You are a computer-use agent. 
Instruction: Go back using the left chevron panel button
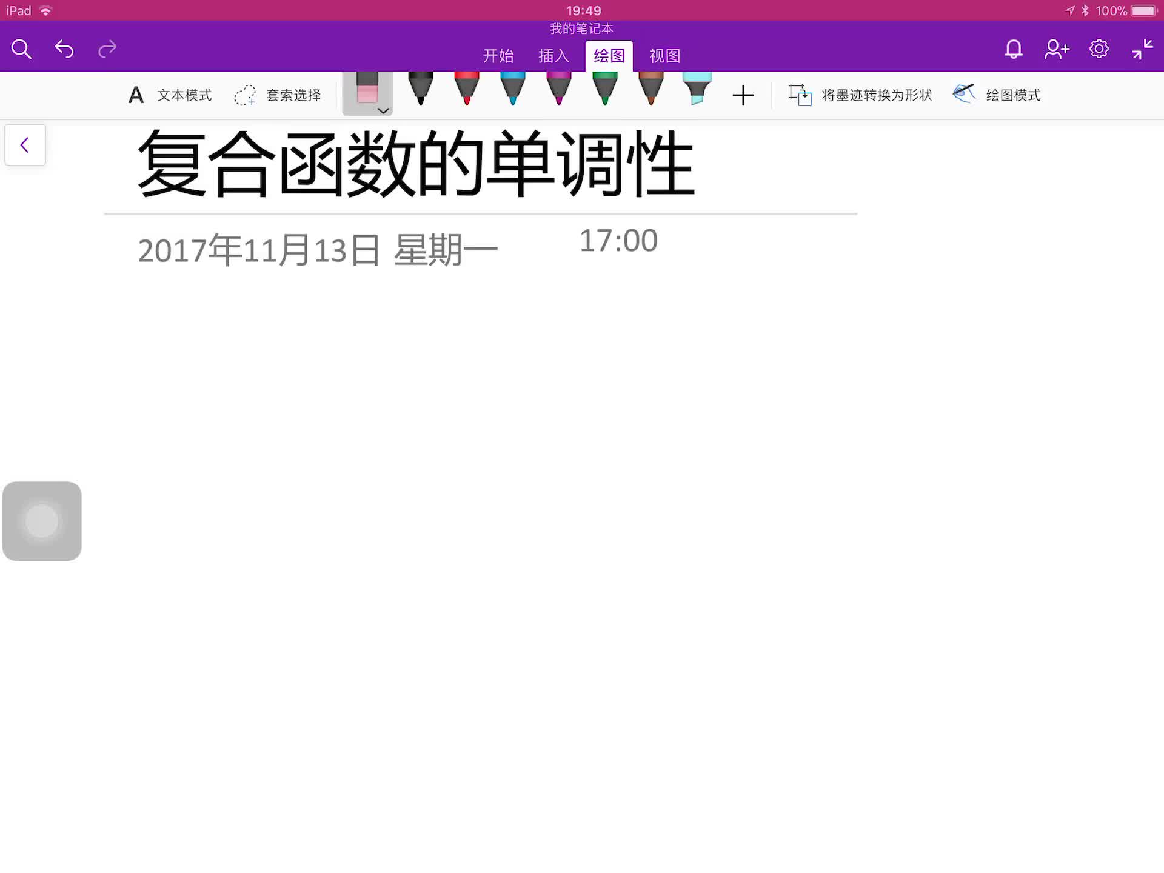(25, 145)
